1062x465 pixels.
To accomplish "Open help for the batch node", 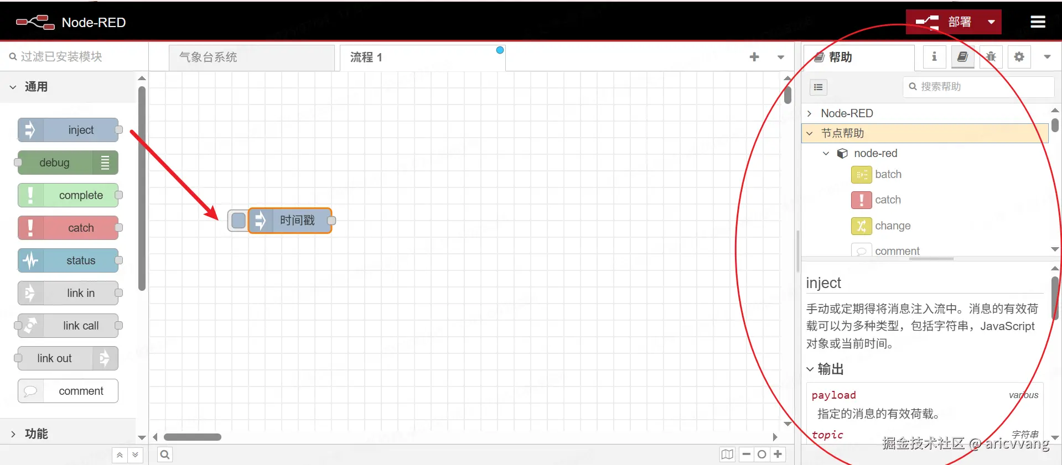I will click(877, 175).
